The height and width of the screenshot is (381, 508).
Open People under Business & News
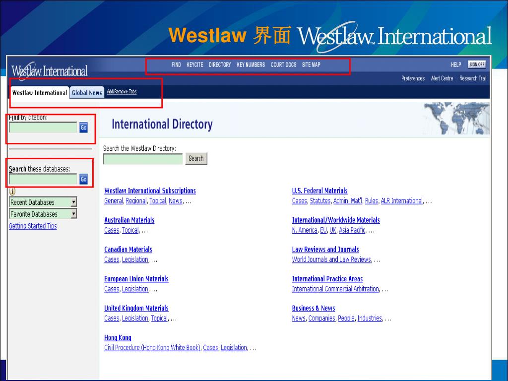346,318
